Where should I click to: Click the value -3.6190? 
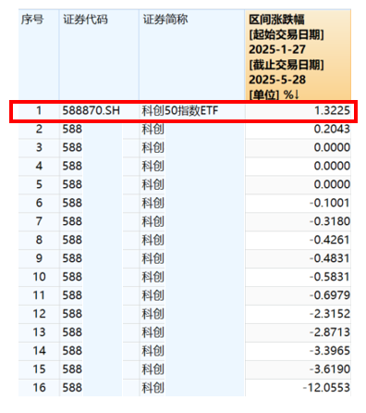click(330, 369)
